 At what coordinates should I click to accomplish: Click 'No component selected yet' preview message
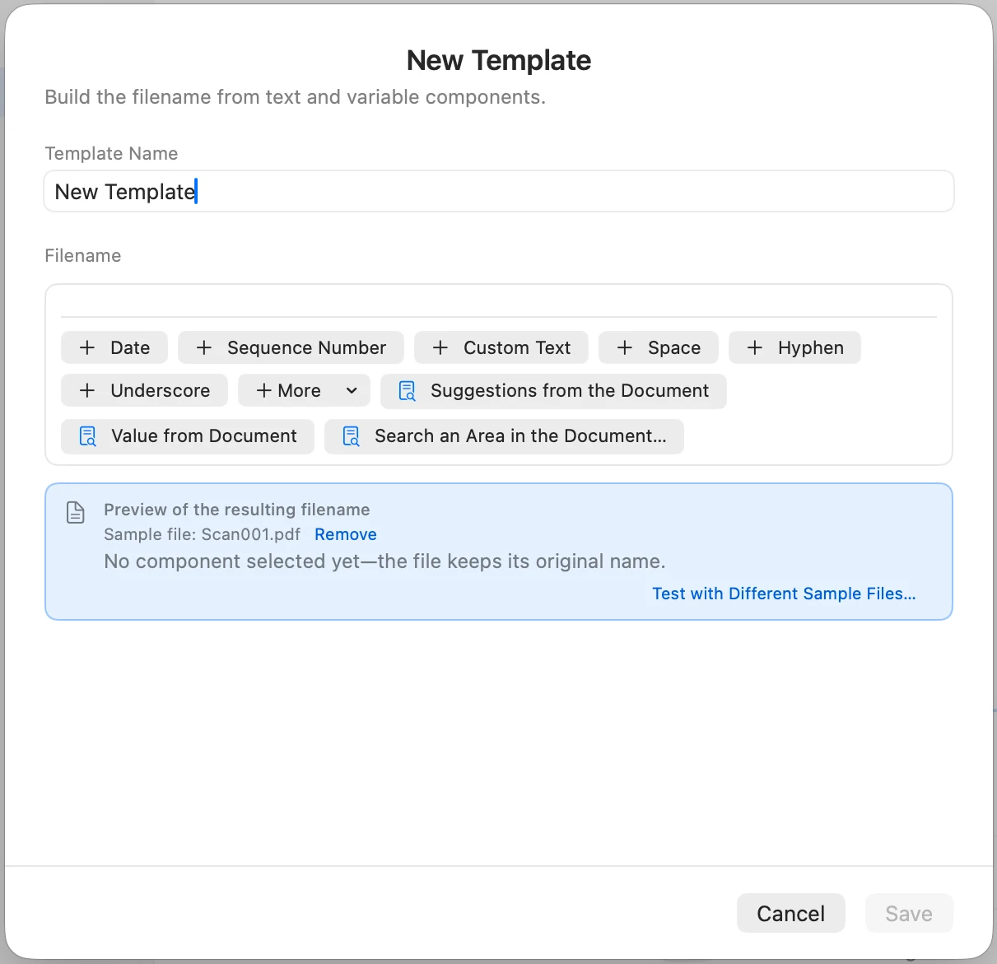384,561
